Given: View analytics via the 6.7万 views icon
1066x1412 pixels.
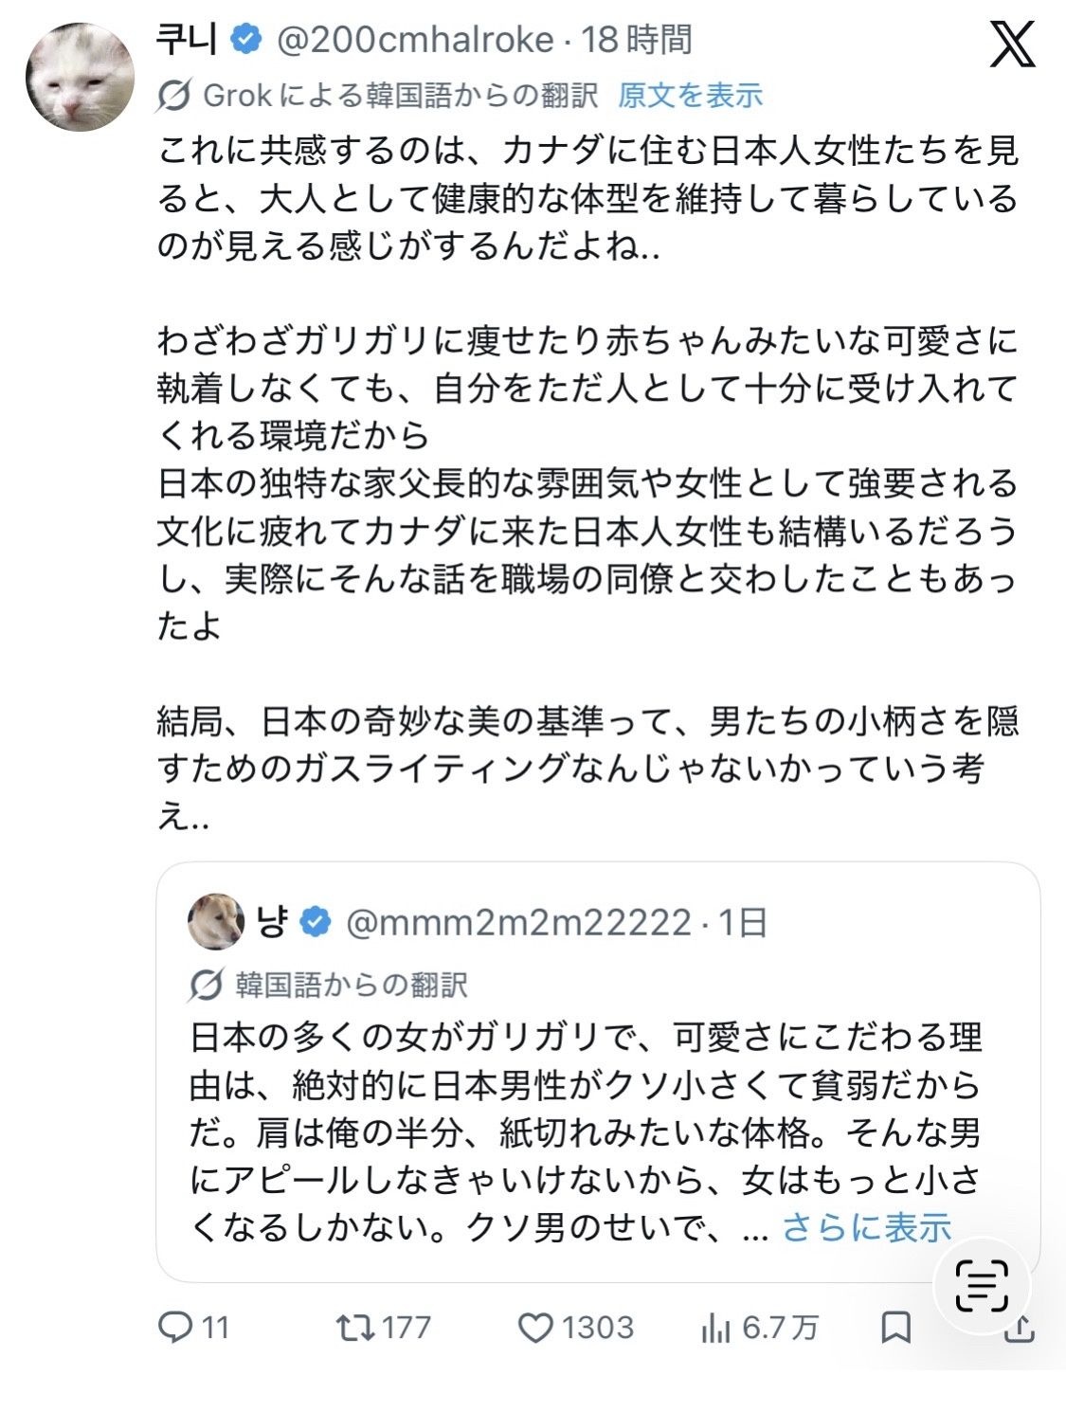Looking at the screenshot, I should tap(715, 1328).
